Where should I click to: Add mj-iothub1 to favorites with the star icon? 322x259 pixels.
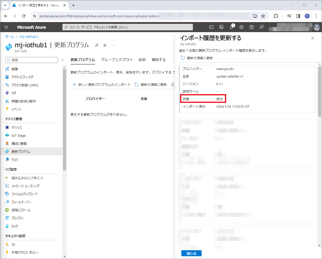[105, 45]
